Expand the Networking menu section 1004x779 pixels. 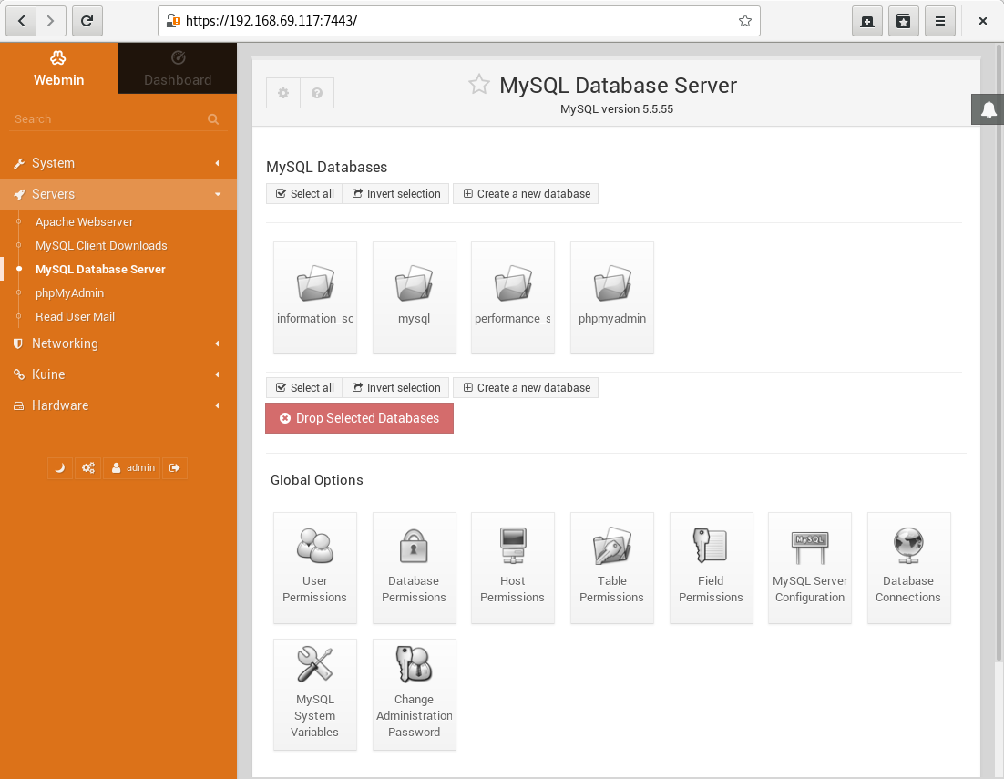point(118,343)
